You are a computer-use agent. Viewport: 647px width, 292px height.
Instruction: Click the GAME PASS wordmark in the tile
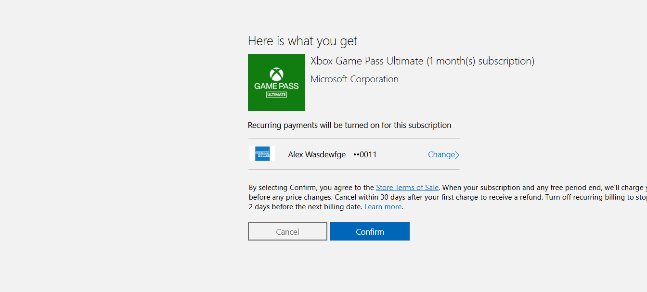tap(276, 86)
